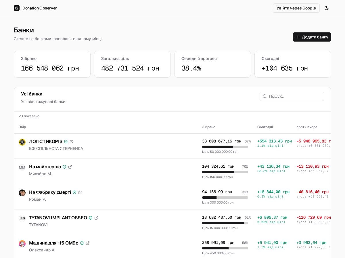Click the TYTANOVI logo avatar
The height and width of the screenshot is (258, 345).
pos(22,218)
